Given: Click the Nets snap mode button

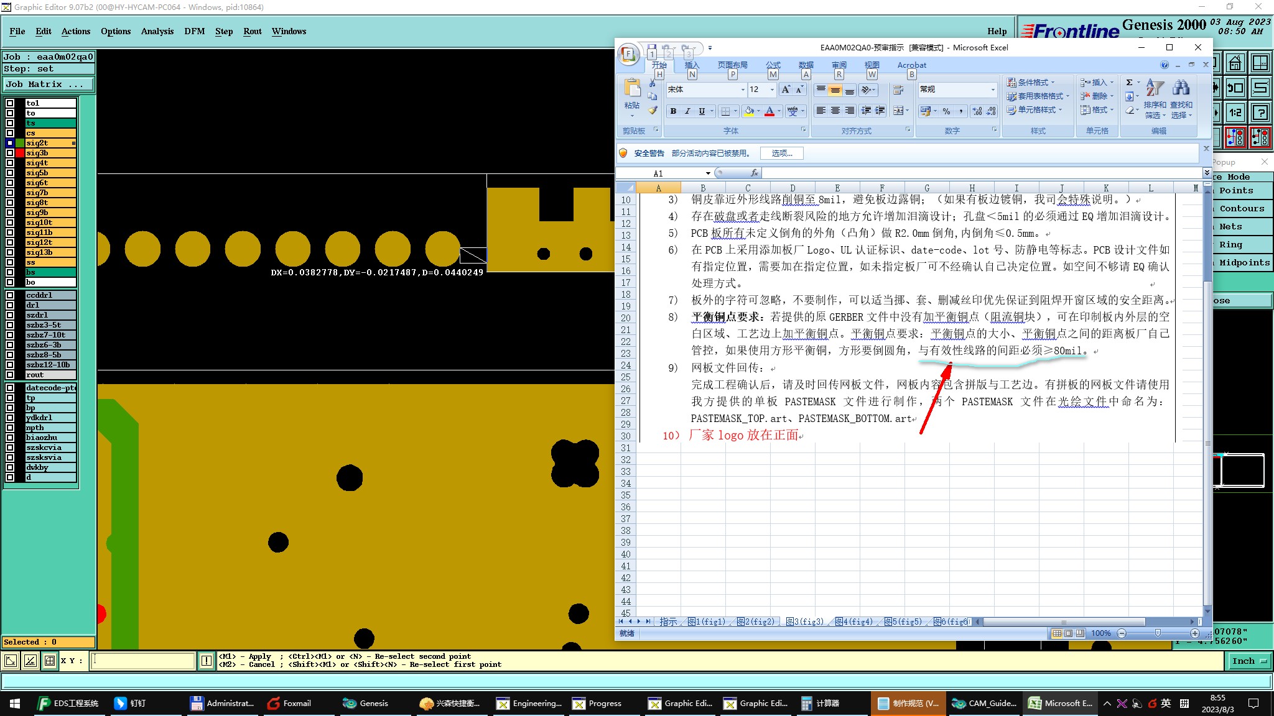Looking at the screenshot, I should coord(1242,227).
